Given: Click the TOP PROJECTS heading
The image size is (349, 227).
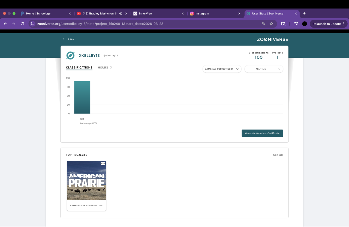Looking at the screenshot, I should pyautogui.click(x=77, y=155).
